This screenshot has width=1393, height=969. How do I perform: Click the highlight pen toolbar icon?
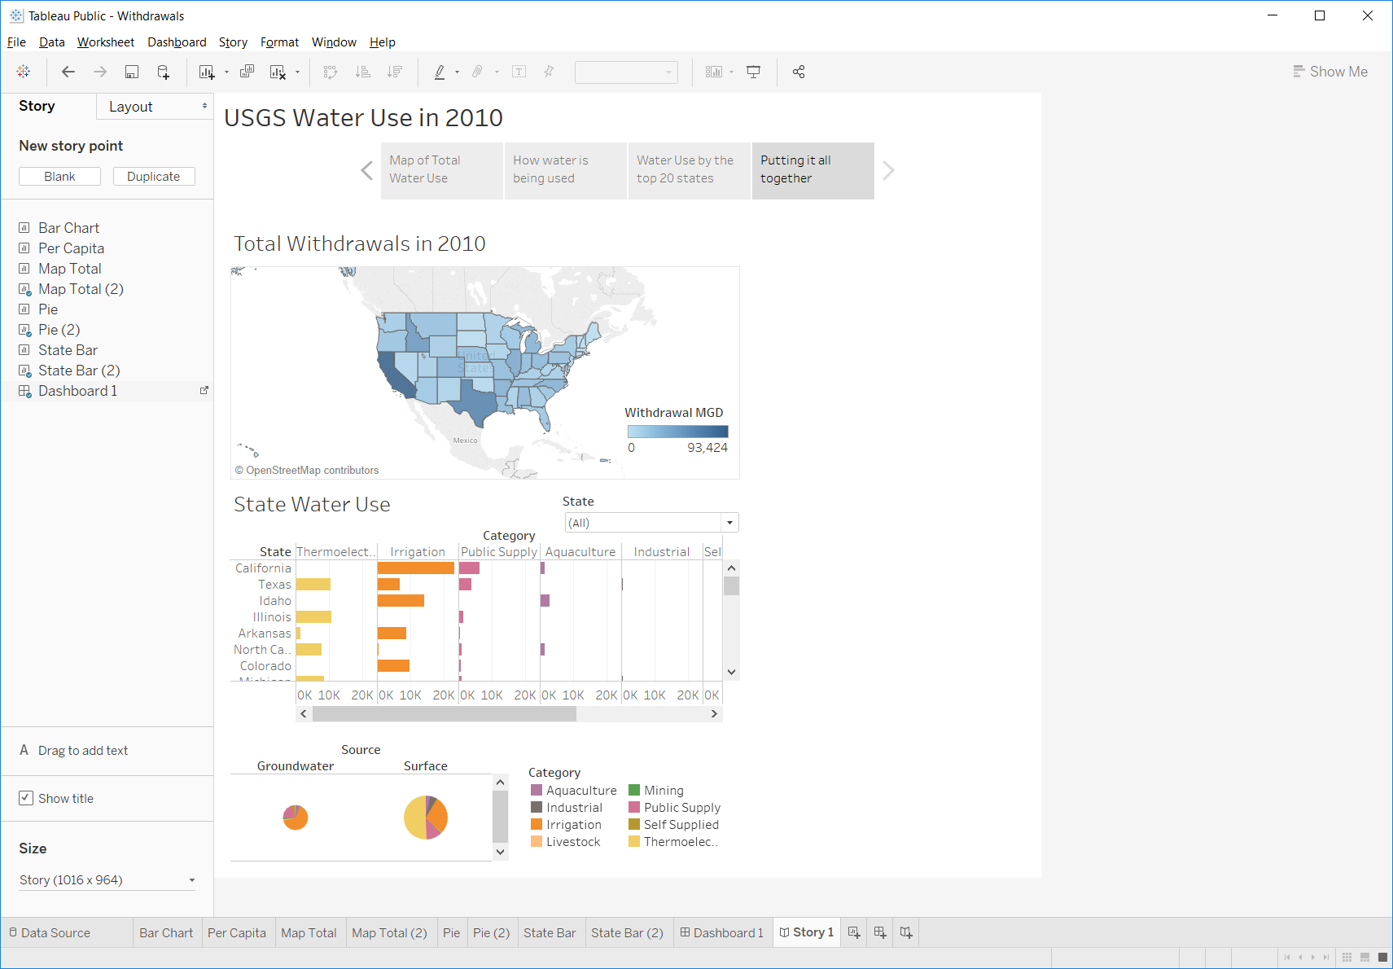point(440,72)
